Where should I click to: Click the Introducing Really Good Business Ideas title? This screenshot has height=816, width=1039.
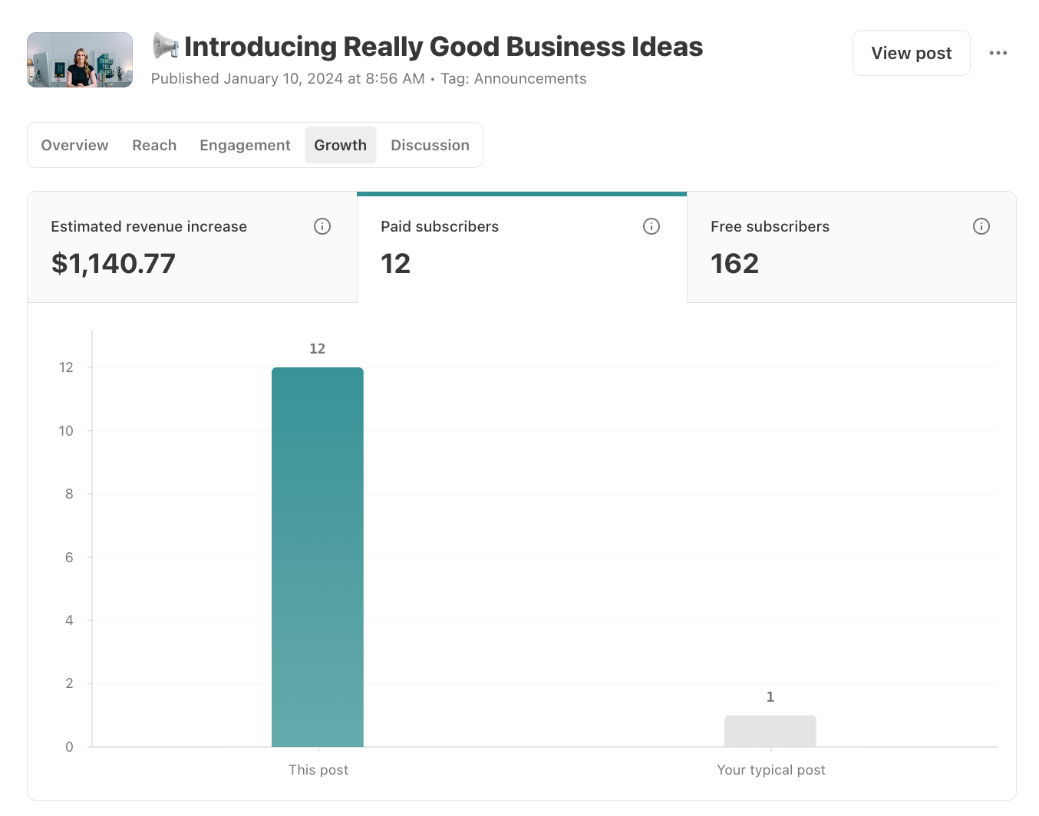(x=444, y=47)
